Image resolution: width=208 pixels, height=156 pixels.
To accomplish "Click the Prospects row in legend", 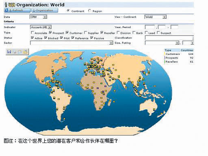I will (179, 58).
